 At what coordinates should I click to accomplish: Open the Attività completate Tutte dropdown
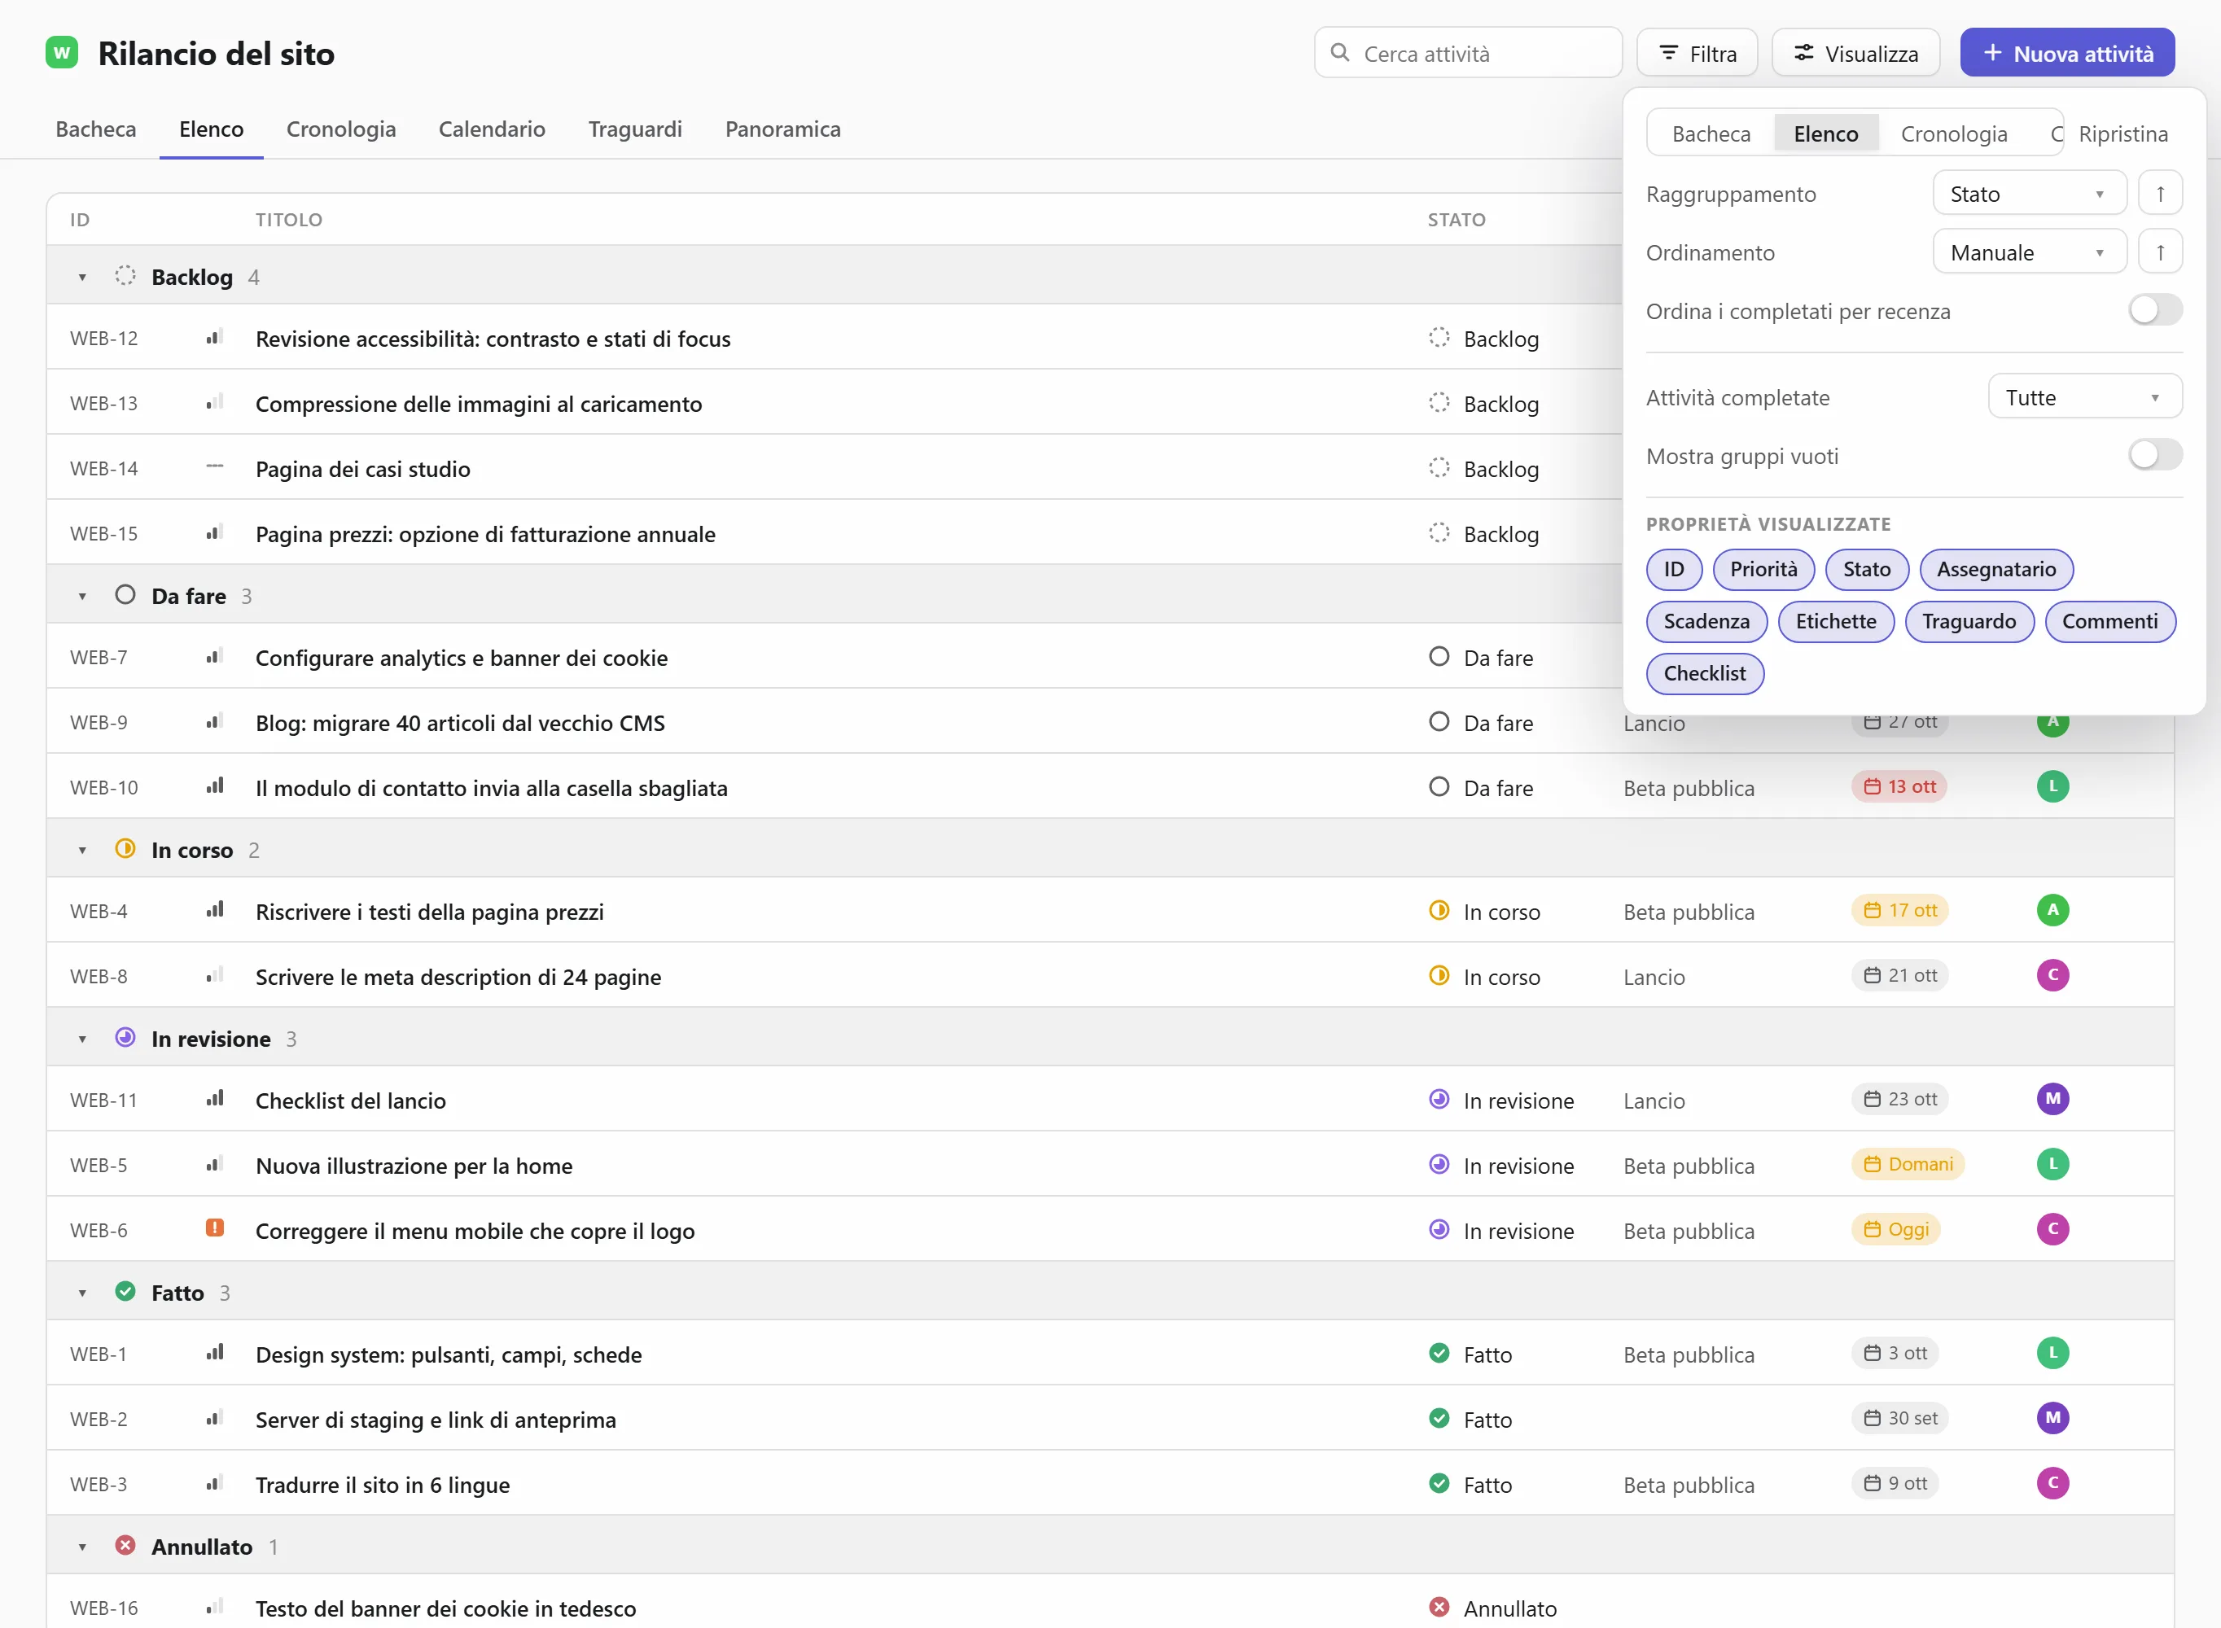tap(2085, 397)
